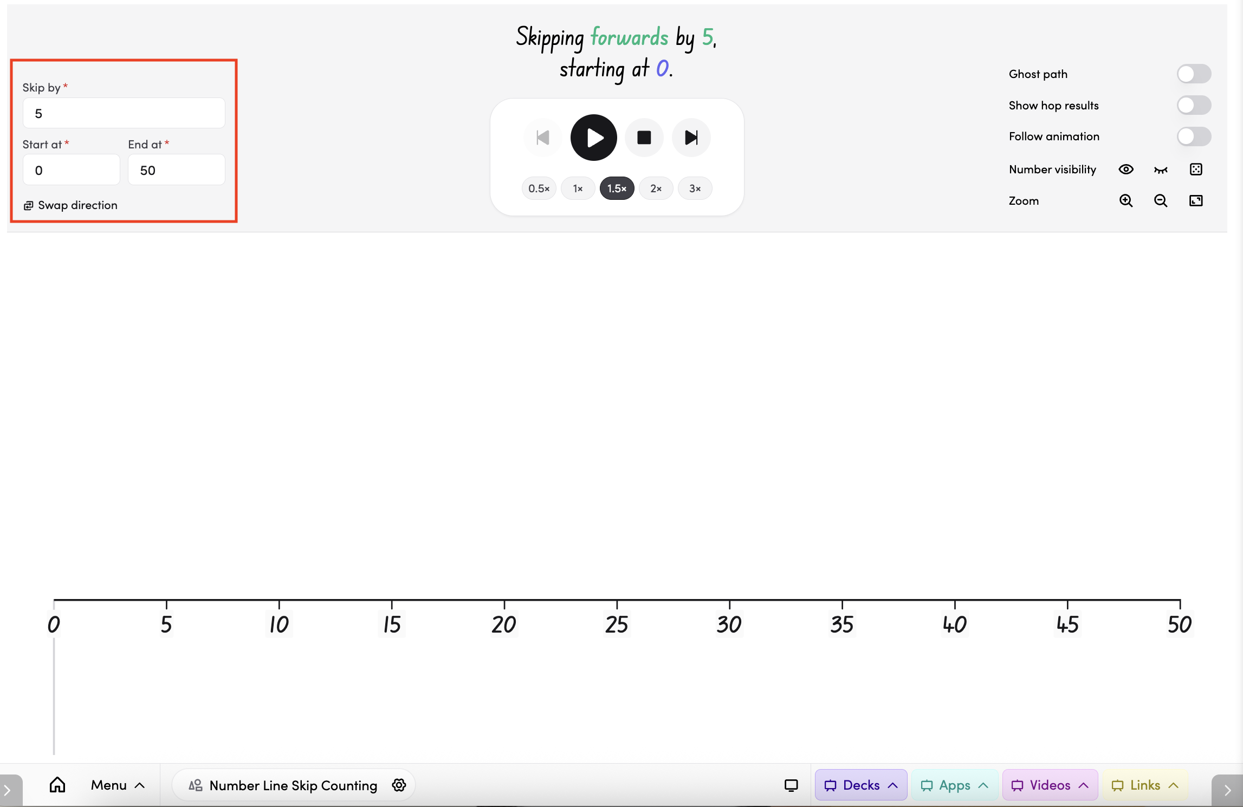
Task: Zoom in on the number line
Action: pos(1125,201)
